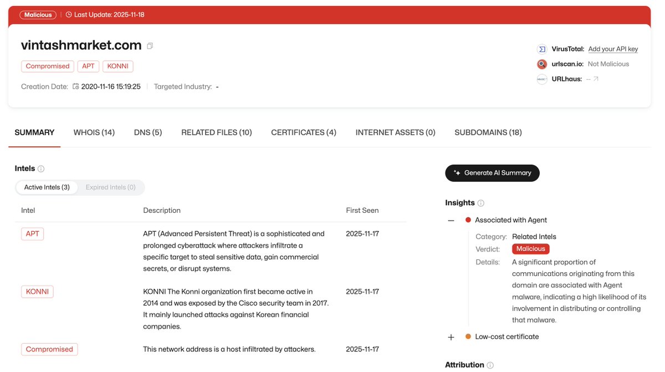
Task: Click the Intel column header
Action: [x=28, y=210]
